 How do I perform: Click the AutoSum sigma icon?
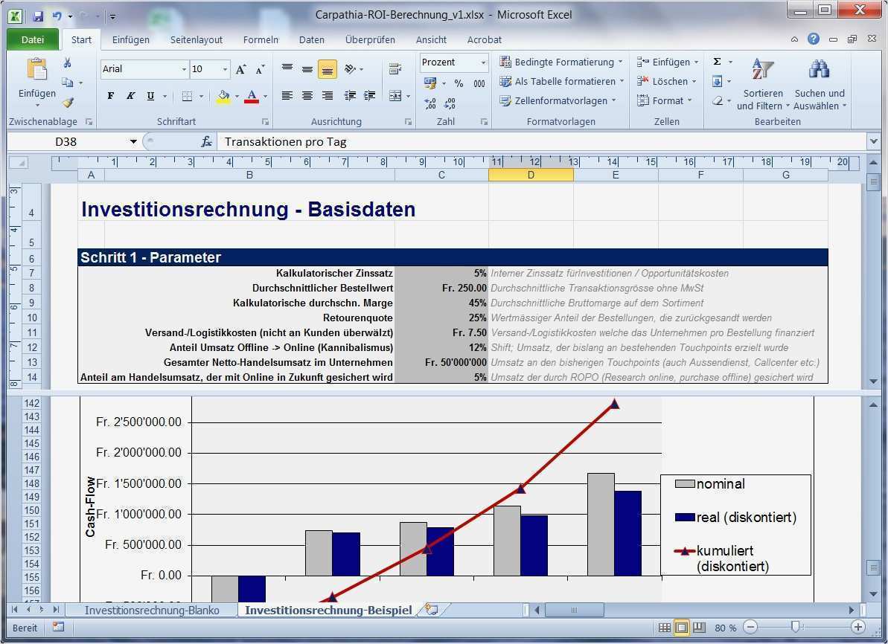click(717, 62)
